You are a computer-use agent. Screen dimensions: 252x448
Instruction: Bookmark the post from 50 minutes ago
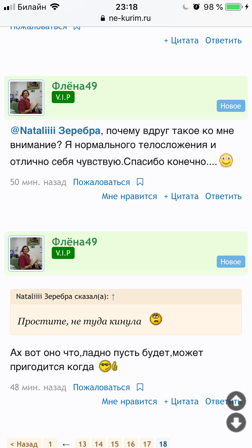[x=140, y=182]
